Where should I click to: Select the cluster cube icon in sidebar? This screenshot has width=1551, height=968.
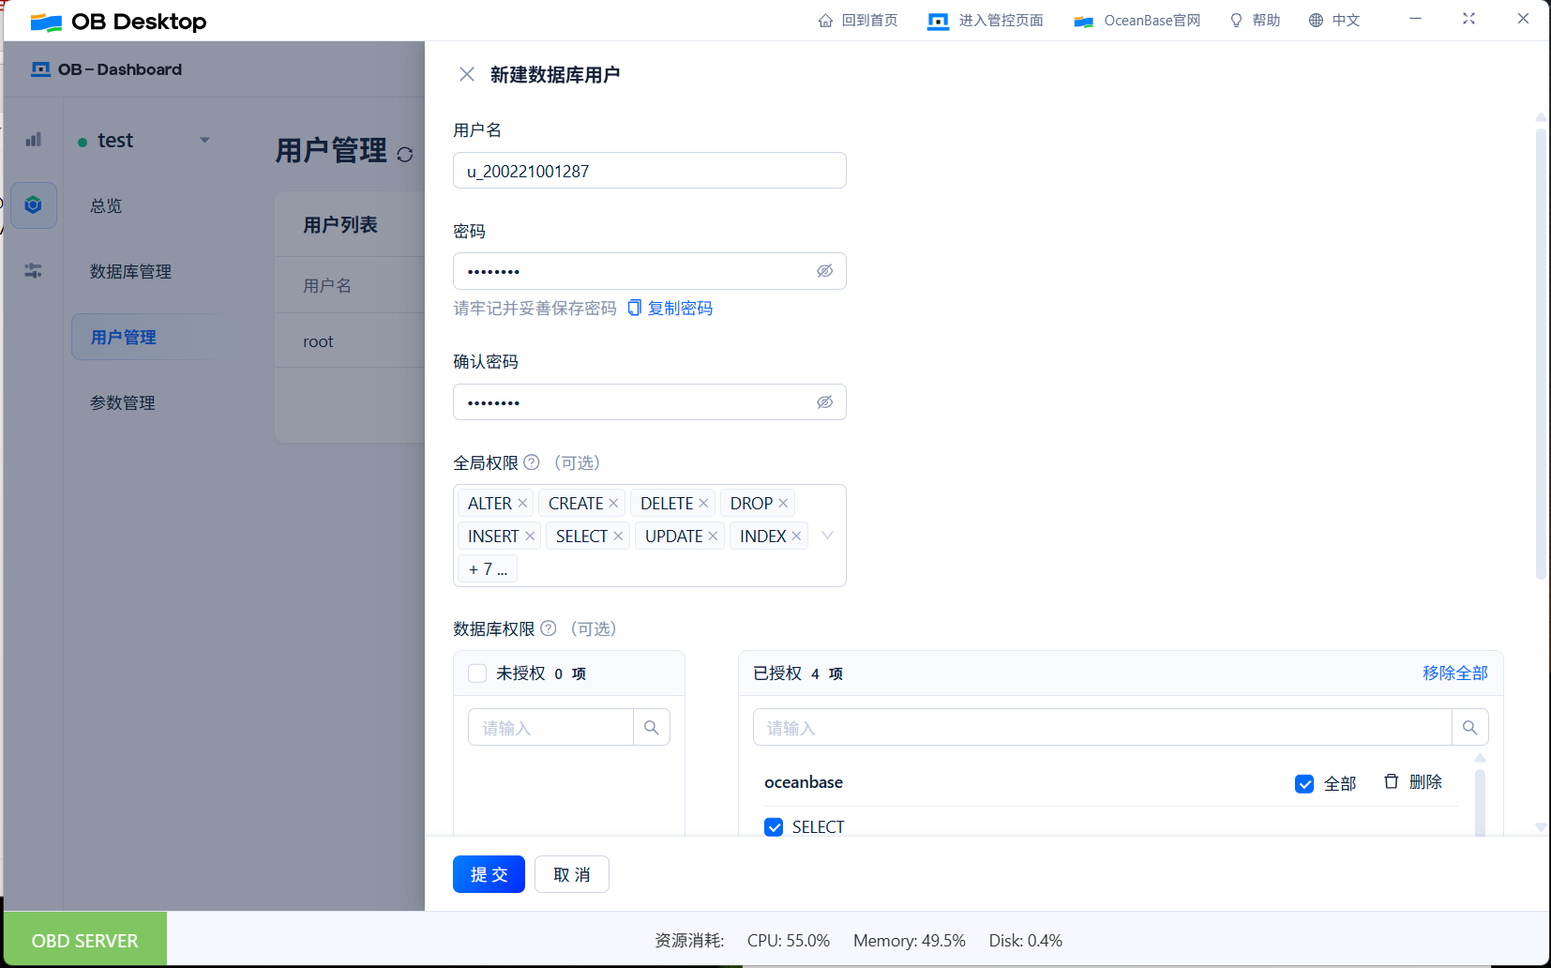(x=33, y=204)
